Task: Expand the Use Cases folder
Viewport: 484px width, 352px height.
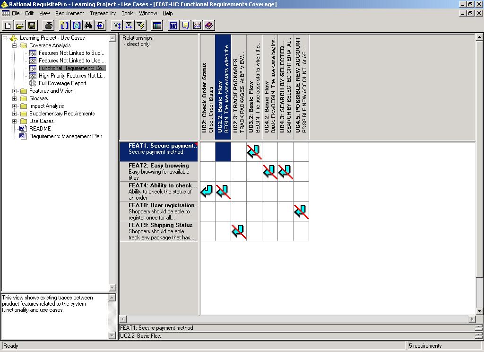Action: [x=14, y=121]
